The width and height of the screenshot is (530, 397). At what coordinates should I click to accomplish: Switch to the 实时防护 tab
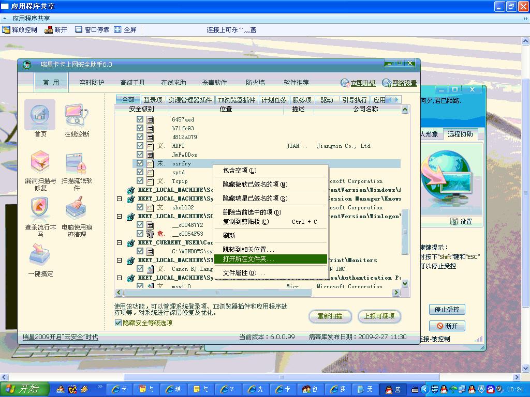(92, 82)
